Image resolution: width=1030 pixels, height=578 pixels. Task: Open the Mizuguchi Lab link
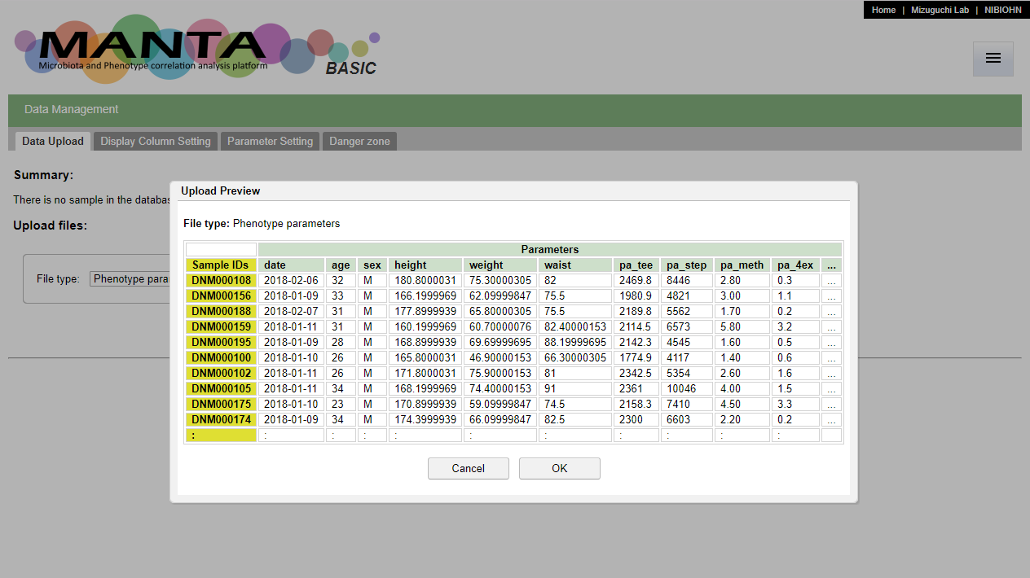[940, 10]
